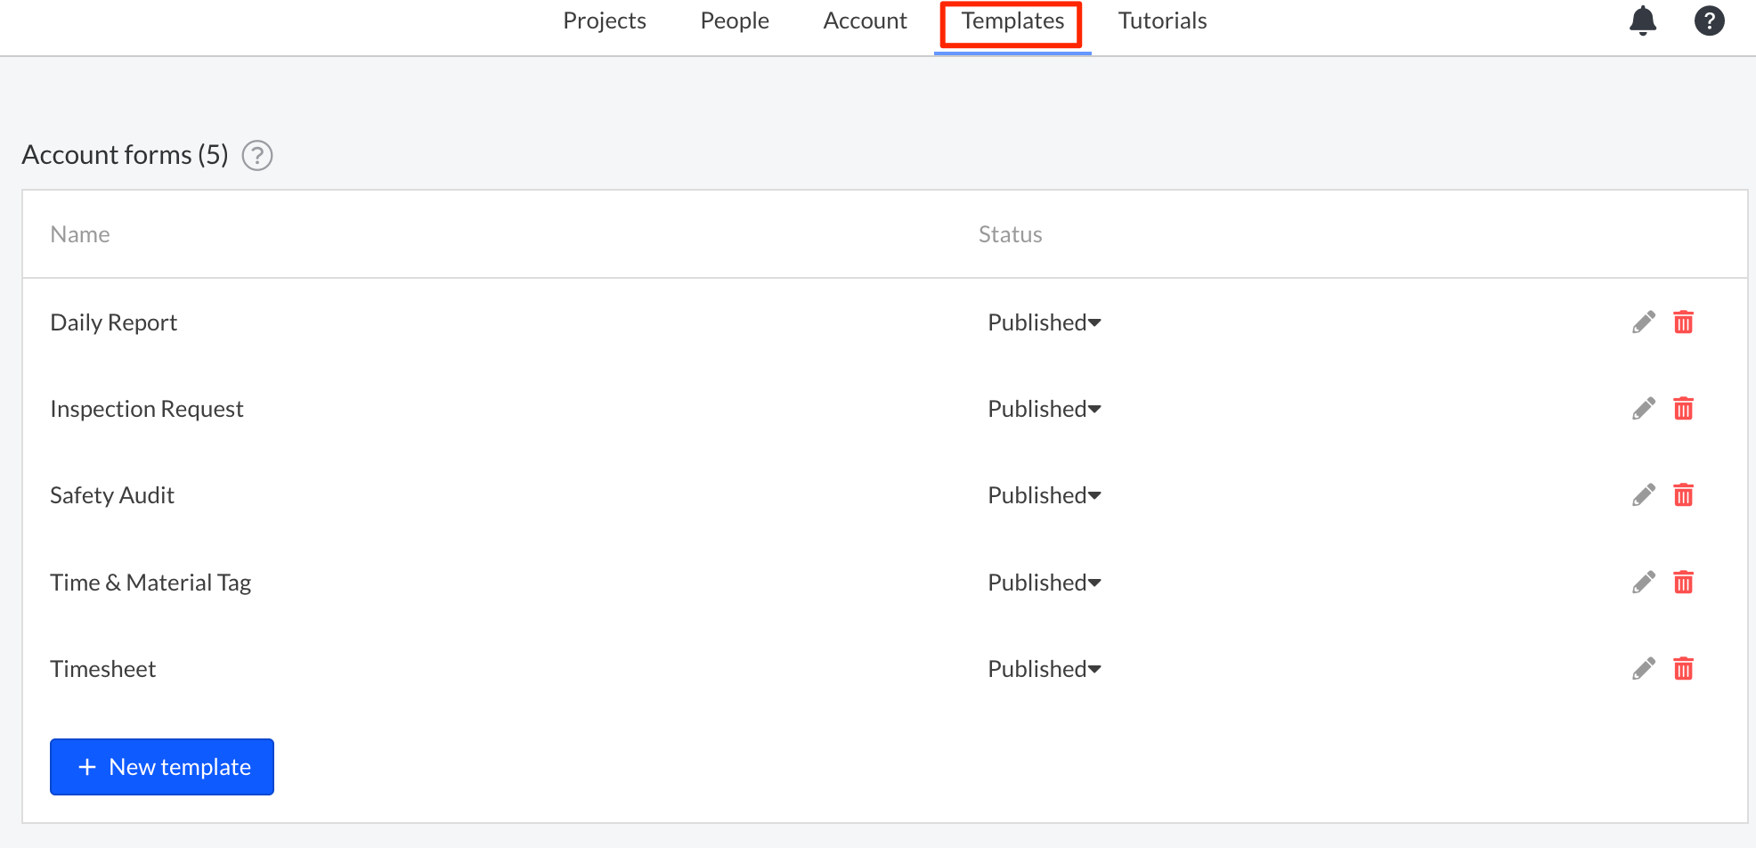Delete the Daily Report form with trash icon
This screenshot has height=848, width=1756.
[1684, 322]
